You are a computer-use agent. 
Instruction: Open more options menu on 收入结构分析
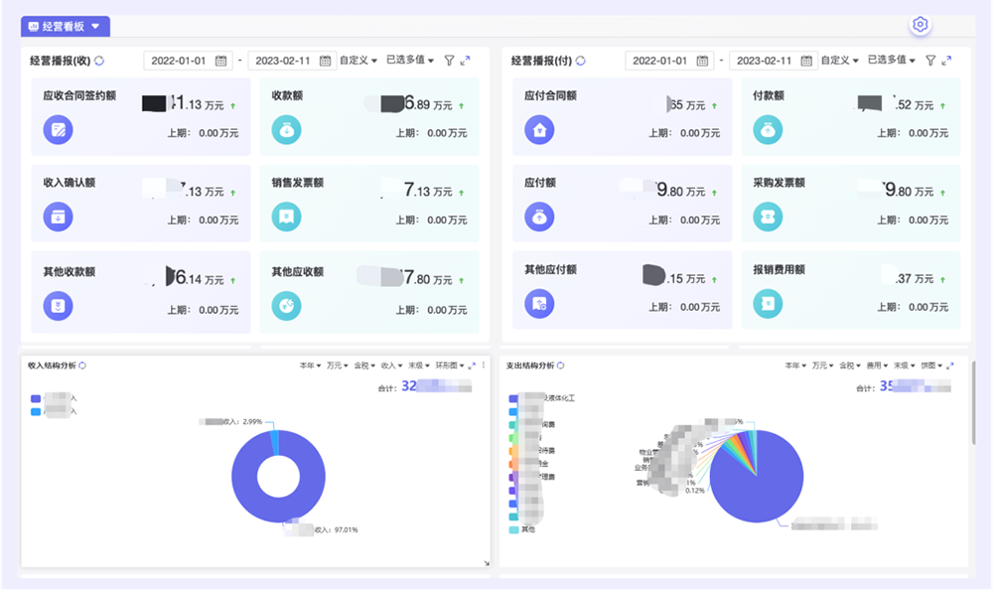[x=484, y=366]
